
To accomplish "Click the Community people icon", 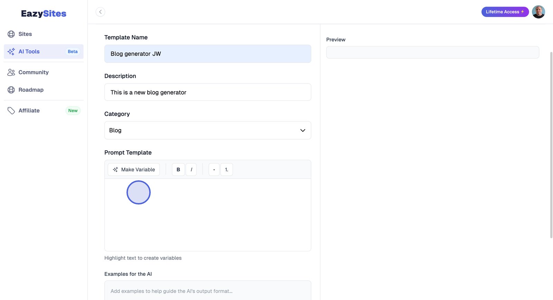I will click(11, 72).
